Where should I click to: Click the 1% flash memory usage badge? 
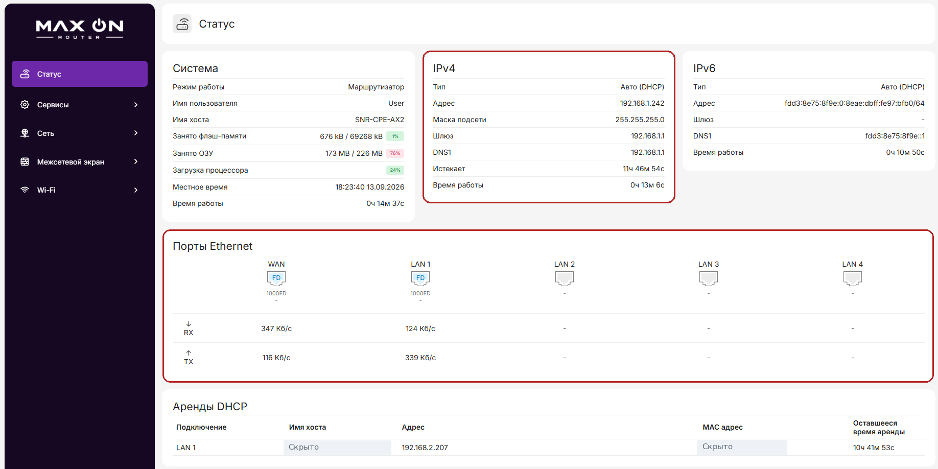[395, 136]
